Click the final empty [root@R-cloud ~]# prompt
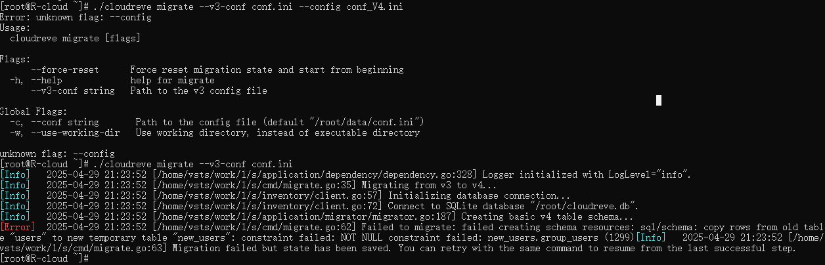 click(43, 258)
